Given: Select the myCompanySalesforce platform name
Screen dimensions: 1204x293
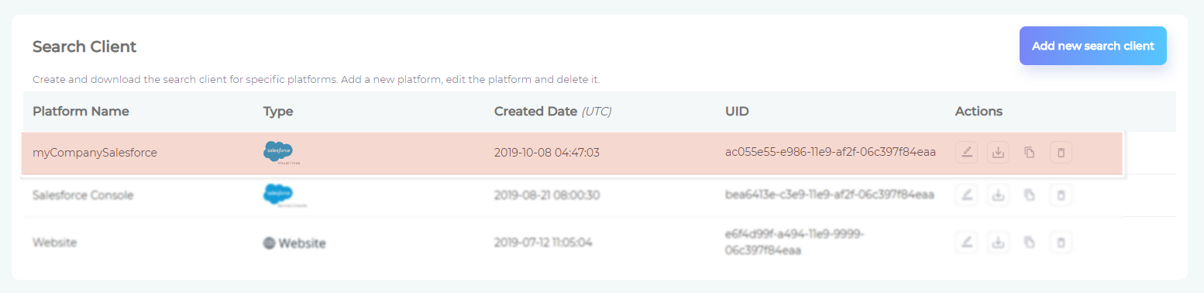Looking at the screenshot, I should click(x=95, y=153).
